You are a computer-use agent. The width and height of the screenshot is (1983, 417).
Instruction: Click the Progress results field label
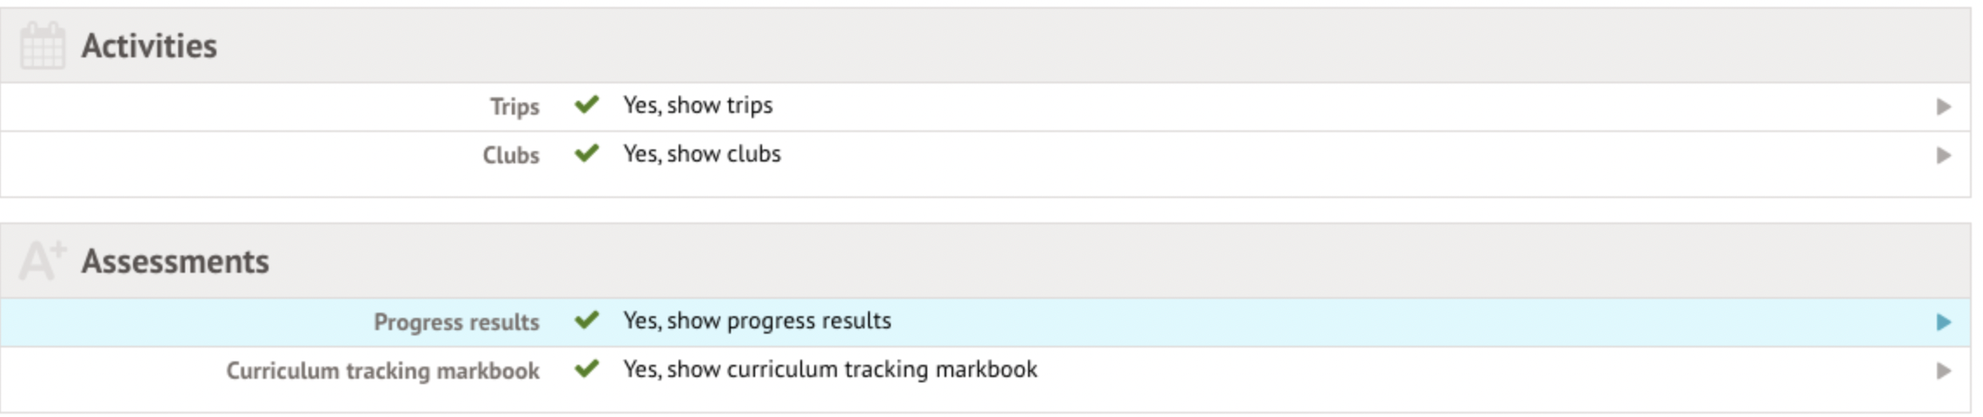pos(456,322)
